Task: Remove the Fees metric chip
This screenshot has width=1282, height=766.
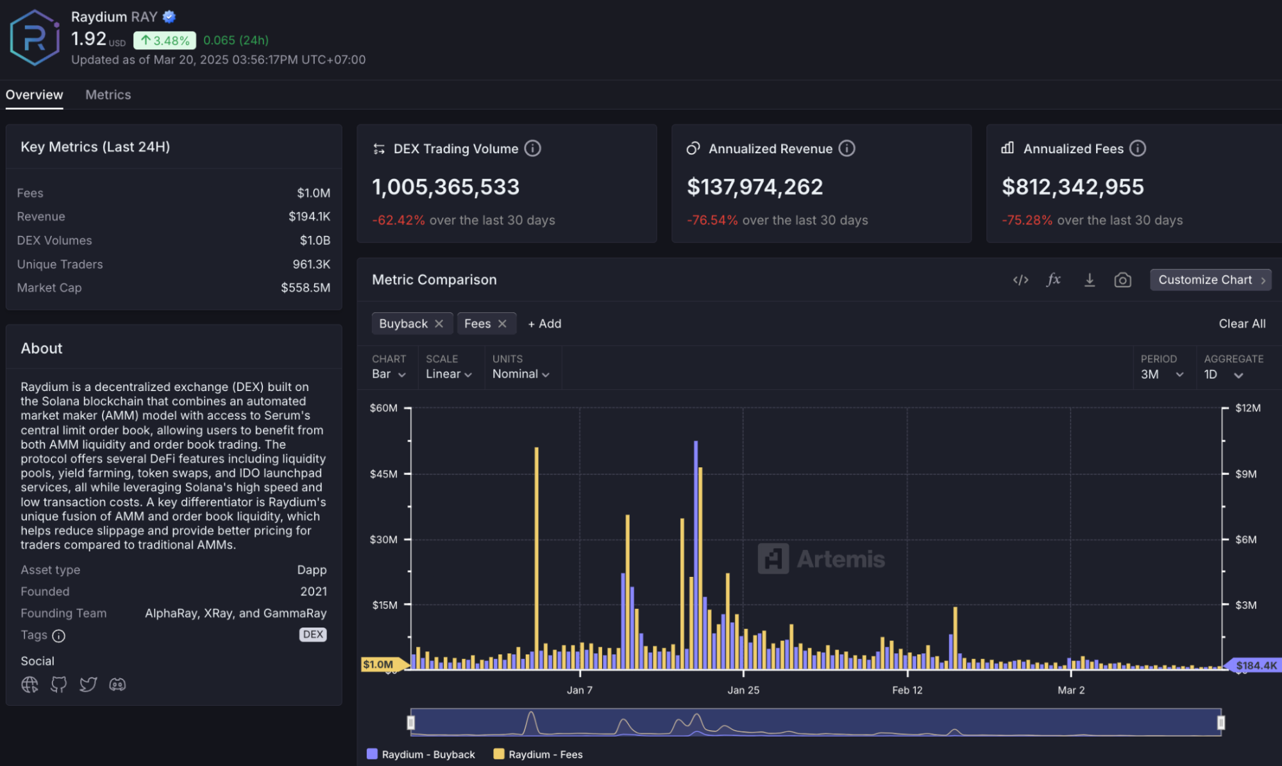Action: pyautogui.click(x=502, y=324)
